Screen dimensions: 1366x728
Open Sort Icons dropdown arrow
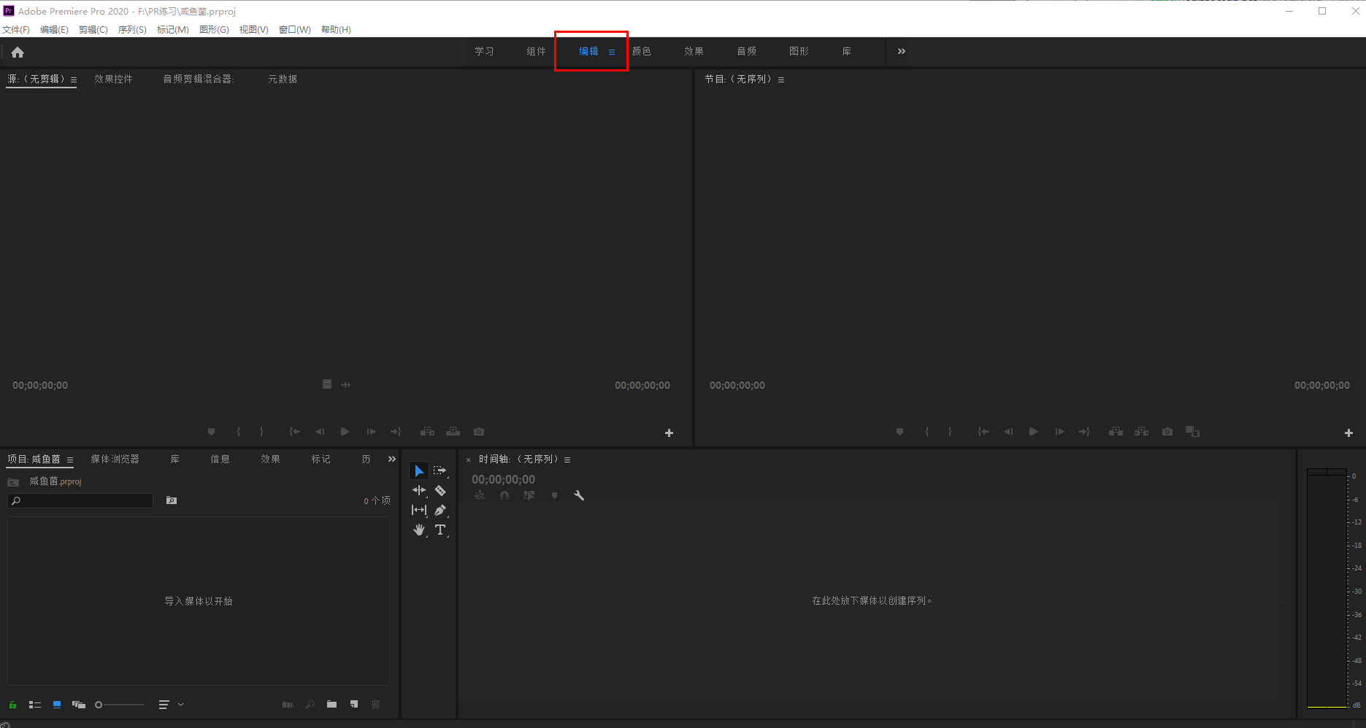tap(180, 705)
